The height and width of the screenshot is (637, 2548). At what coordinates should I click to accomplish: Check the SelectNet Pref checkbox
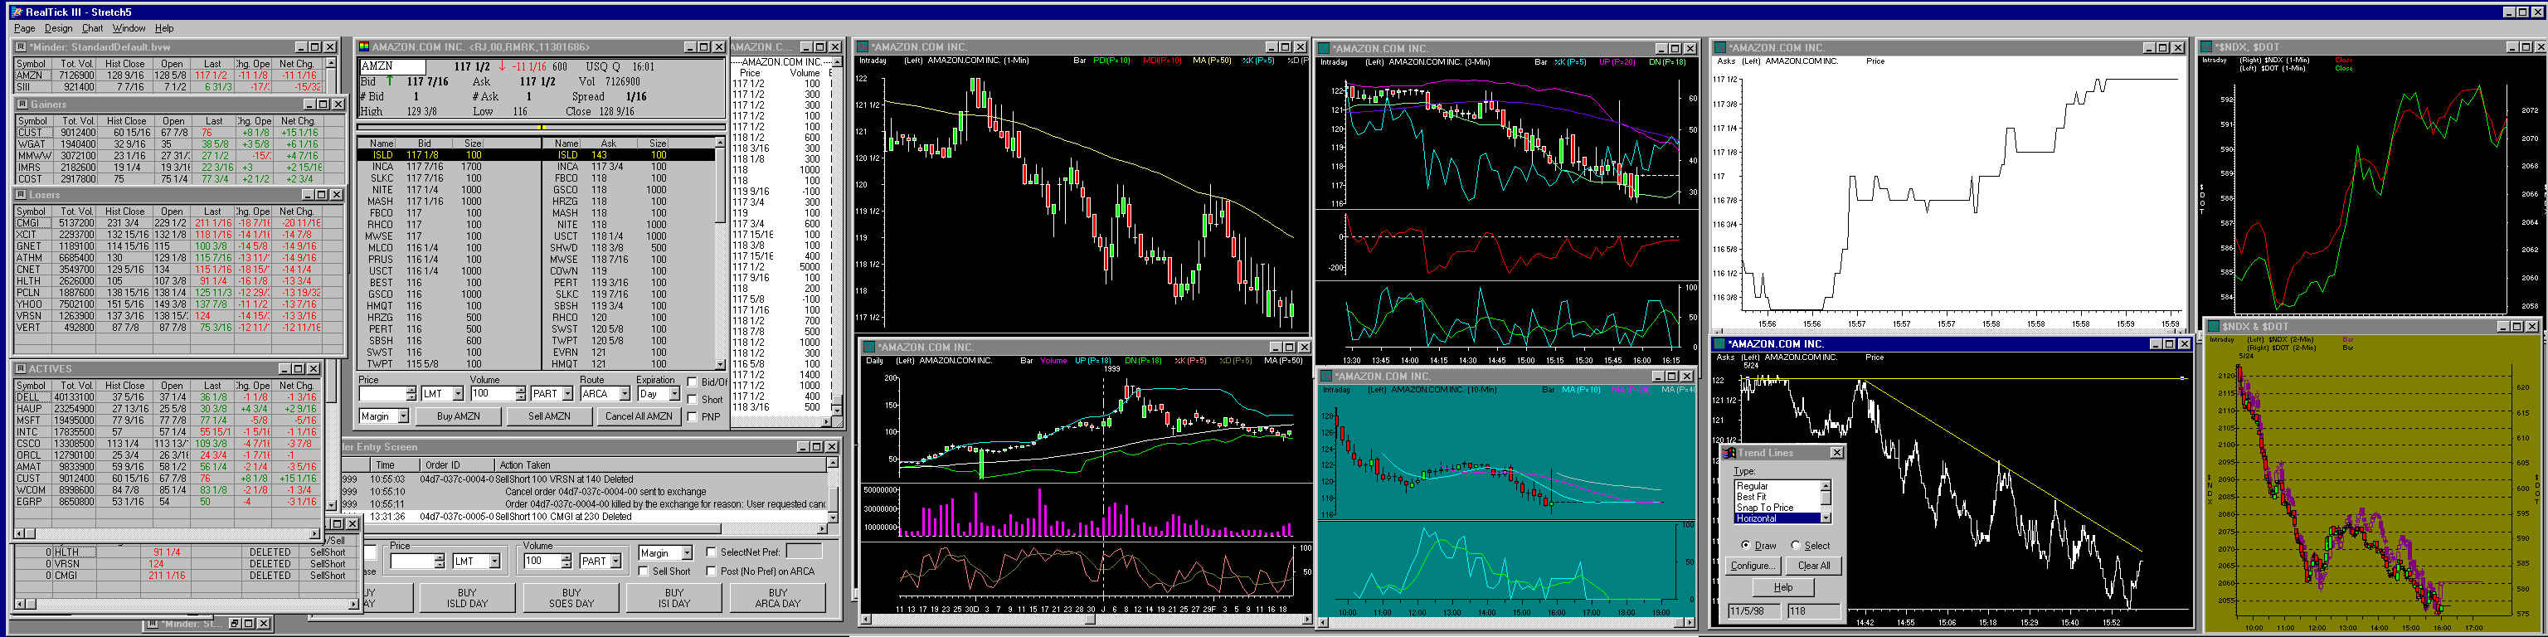click(710, 552)
